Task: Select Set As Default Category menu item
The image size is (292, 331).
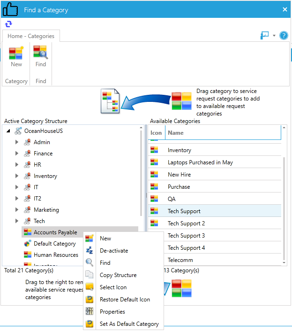Action: 129,324
